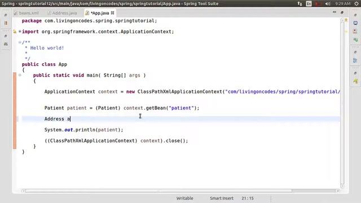
Task: Restore the right trim stack above the Outline icon
Action: pos(355,52)
